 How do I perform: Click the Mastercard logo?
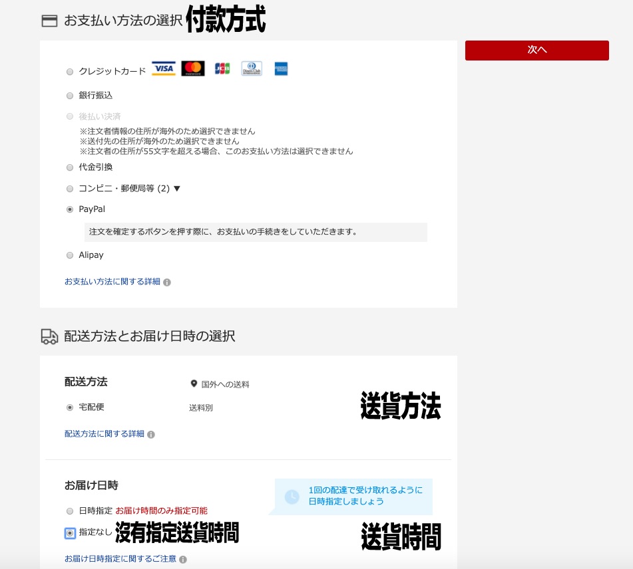pos(193,68)
